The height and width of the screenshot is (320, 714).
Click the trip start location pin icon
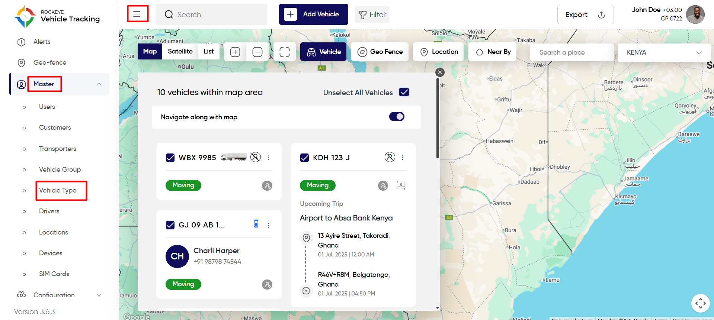point(306,237)
